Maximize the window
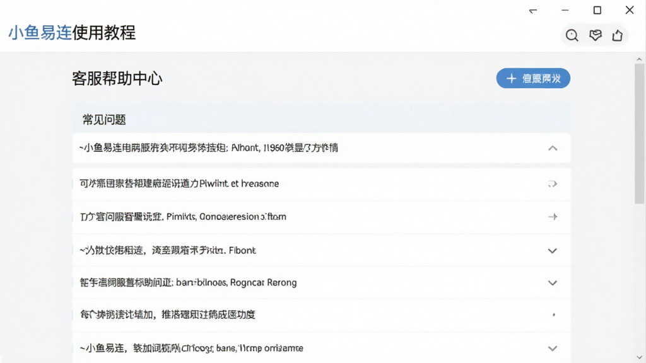The height and width of the screenshot is (363, 646). (x=597, y=10)
